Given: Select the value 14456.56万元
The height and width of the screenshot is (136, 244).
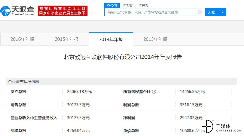Looking at the screenshot, I should click(192, 92).
